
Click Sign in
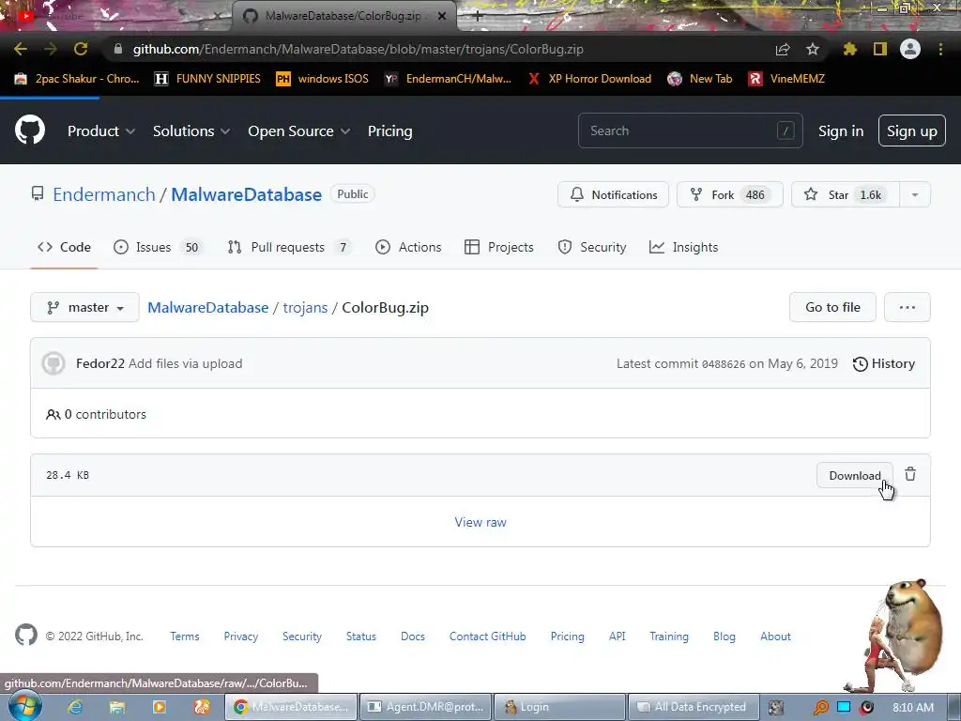(840, 131)
